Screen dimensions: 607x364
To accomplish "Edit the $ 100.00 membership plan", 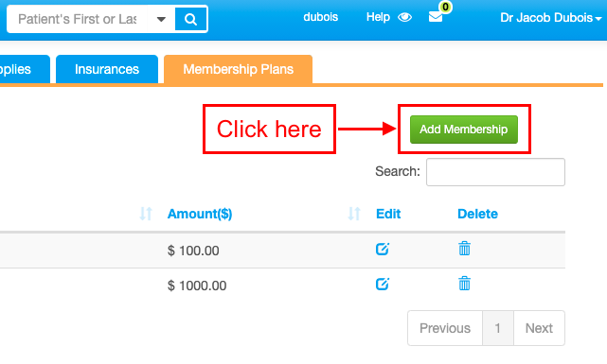I will [x=382, y=249].
